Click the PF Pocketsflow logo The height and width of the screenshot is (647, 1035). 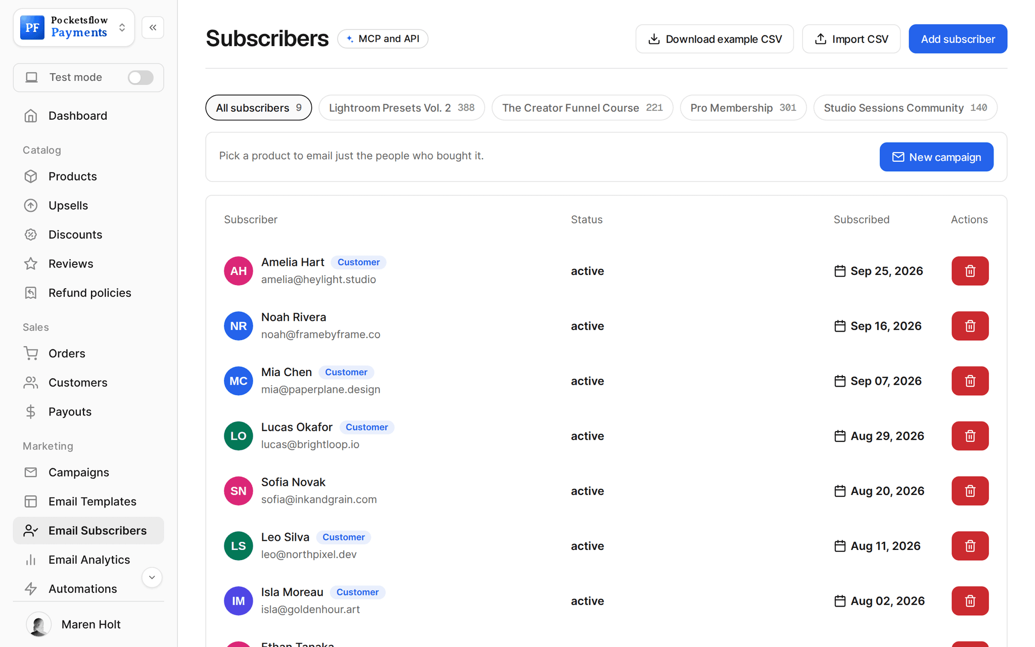tap(32, 27)
